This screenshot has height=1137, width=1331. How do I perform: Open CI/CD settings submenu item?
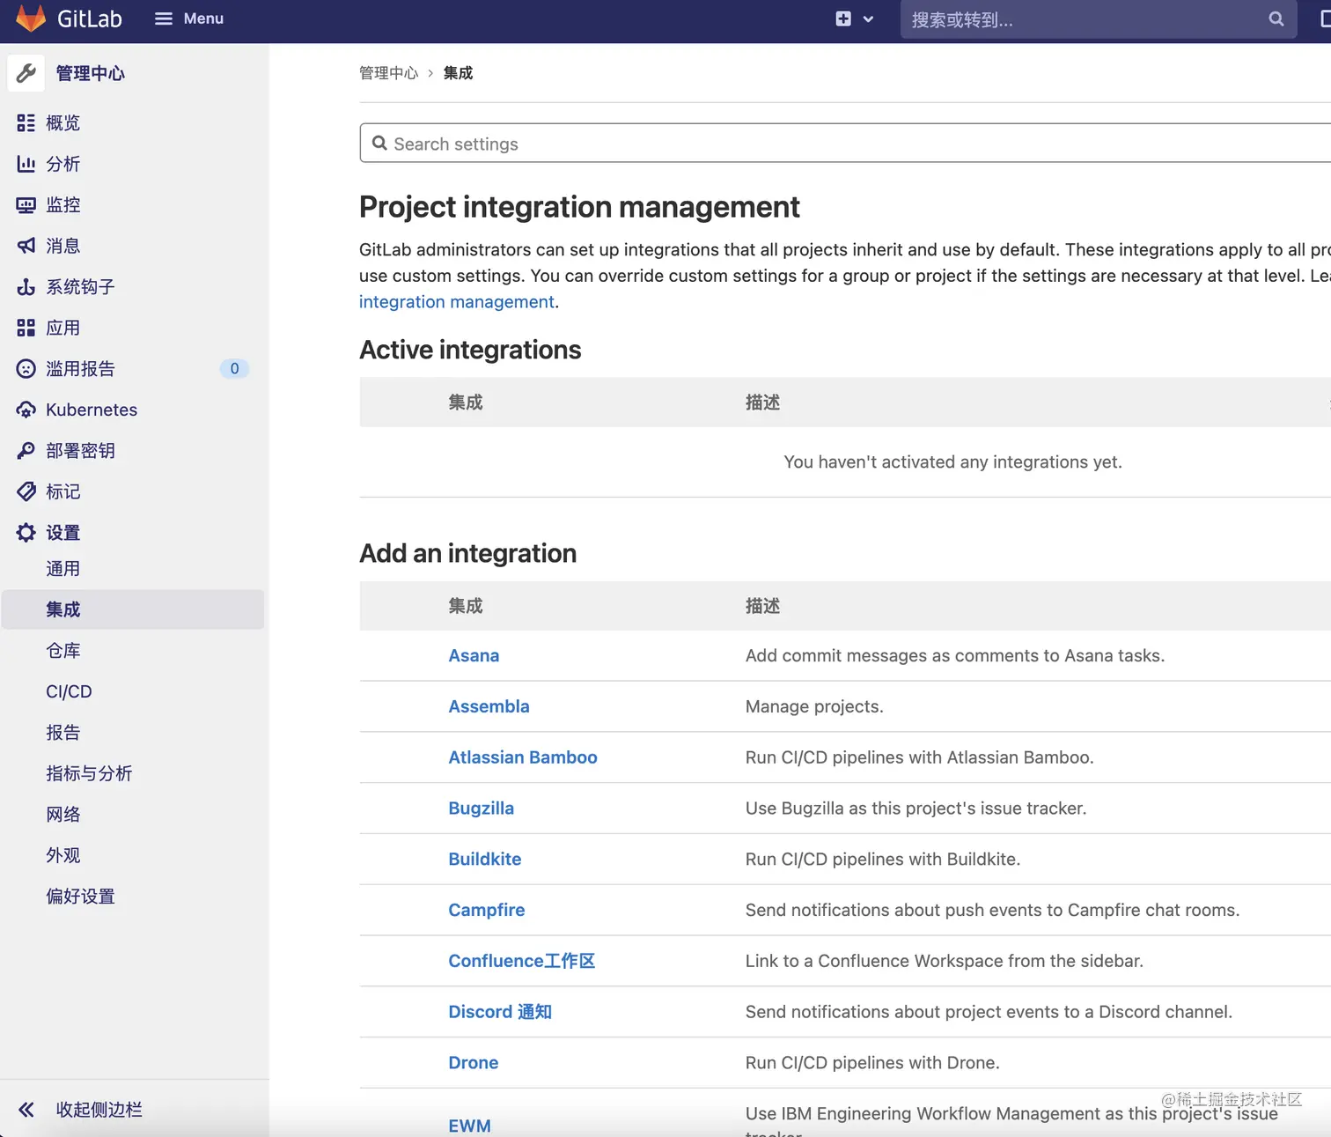(69, 691)
